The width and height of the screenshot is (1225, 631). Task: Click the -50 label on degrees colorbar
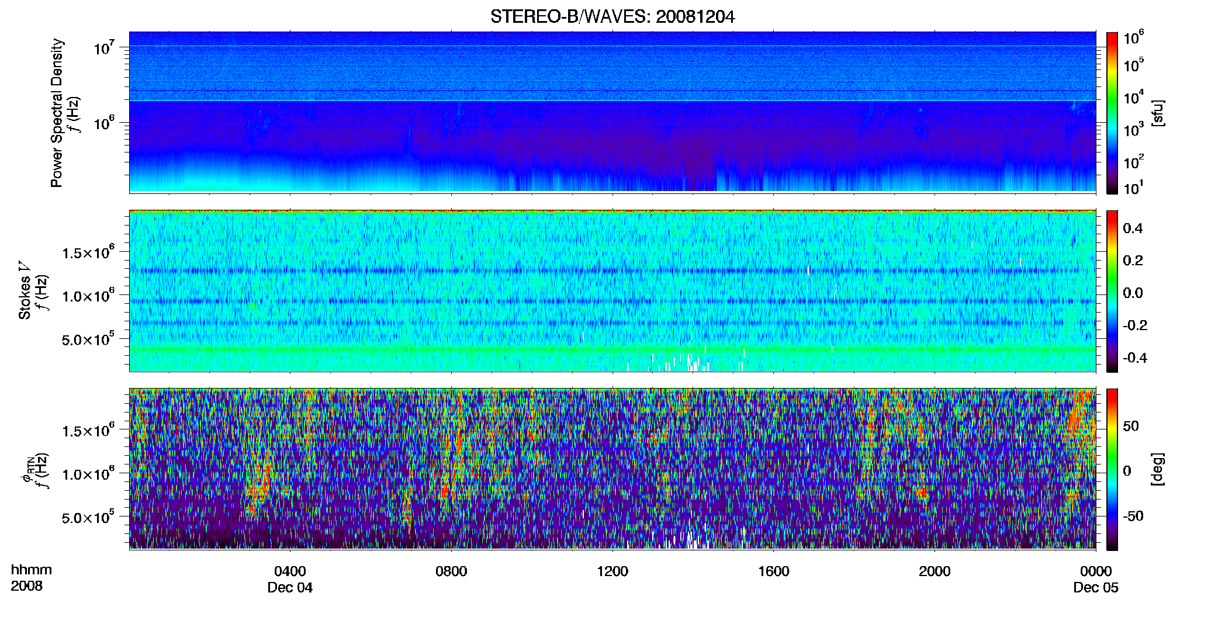point(1133,516)
